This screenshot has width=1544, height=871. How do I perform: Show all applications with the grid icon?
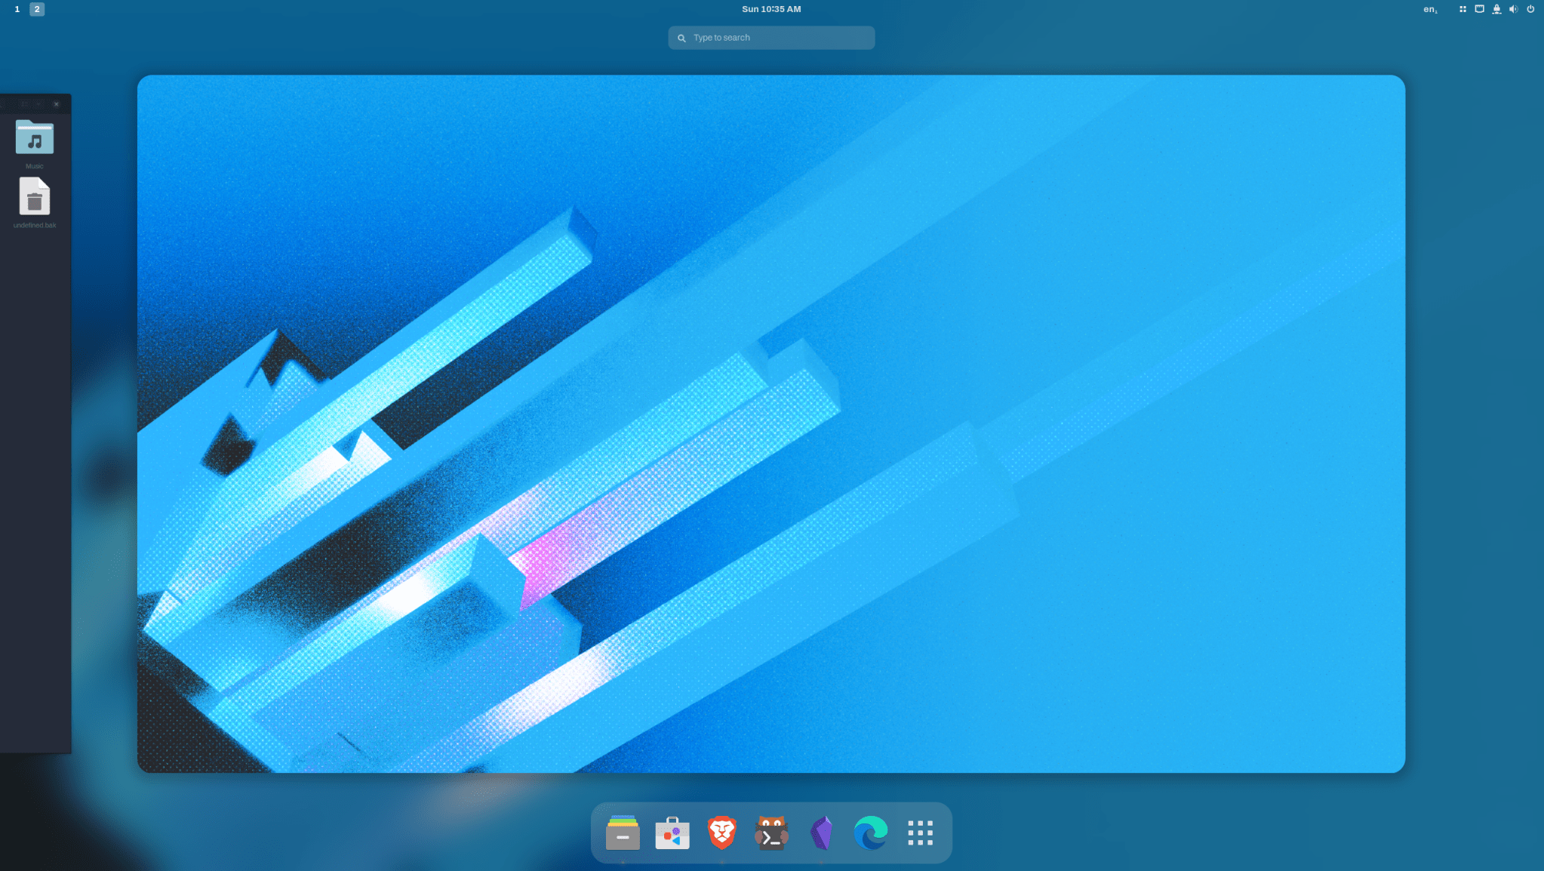click(921, 833)
